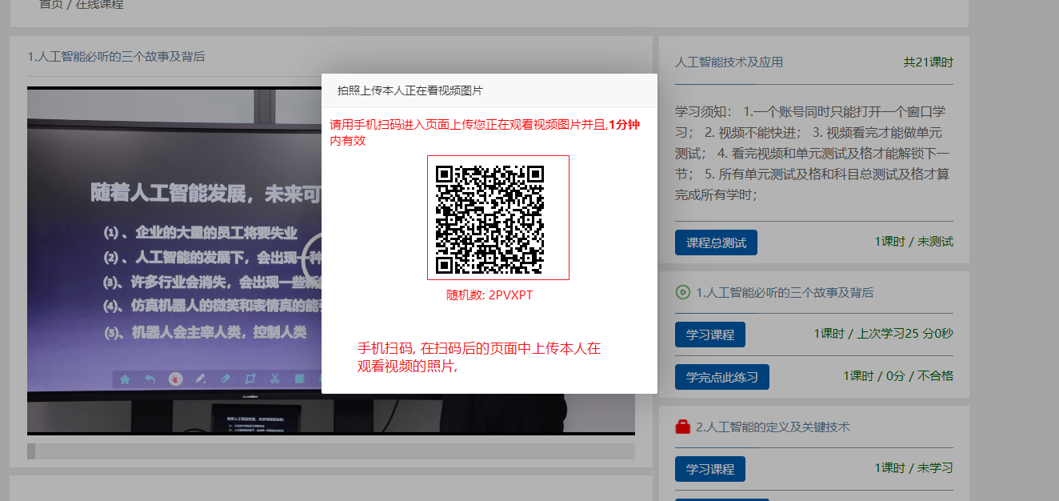This screenshot has width=1059, height=501.
Task: Select the random code text 随机数: 2PVXPT
Action: (x=490, y=295)
